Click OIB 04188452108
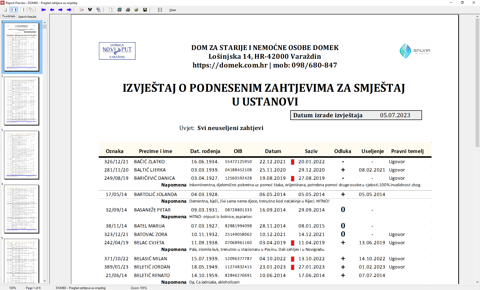This screenshot has height=290, width=480. tap(238, 170)
